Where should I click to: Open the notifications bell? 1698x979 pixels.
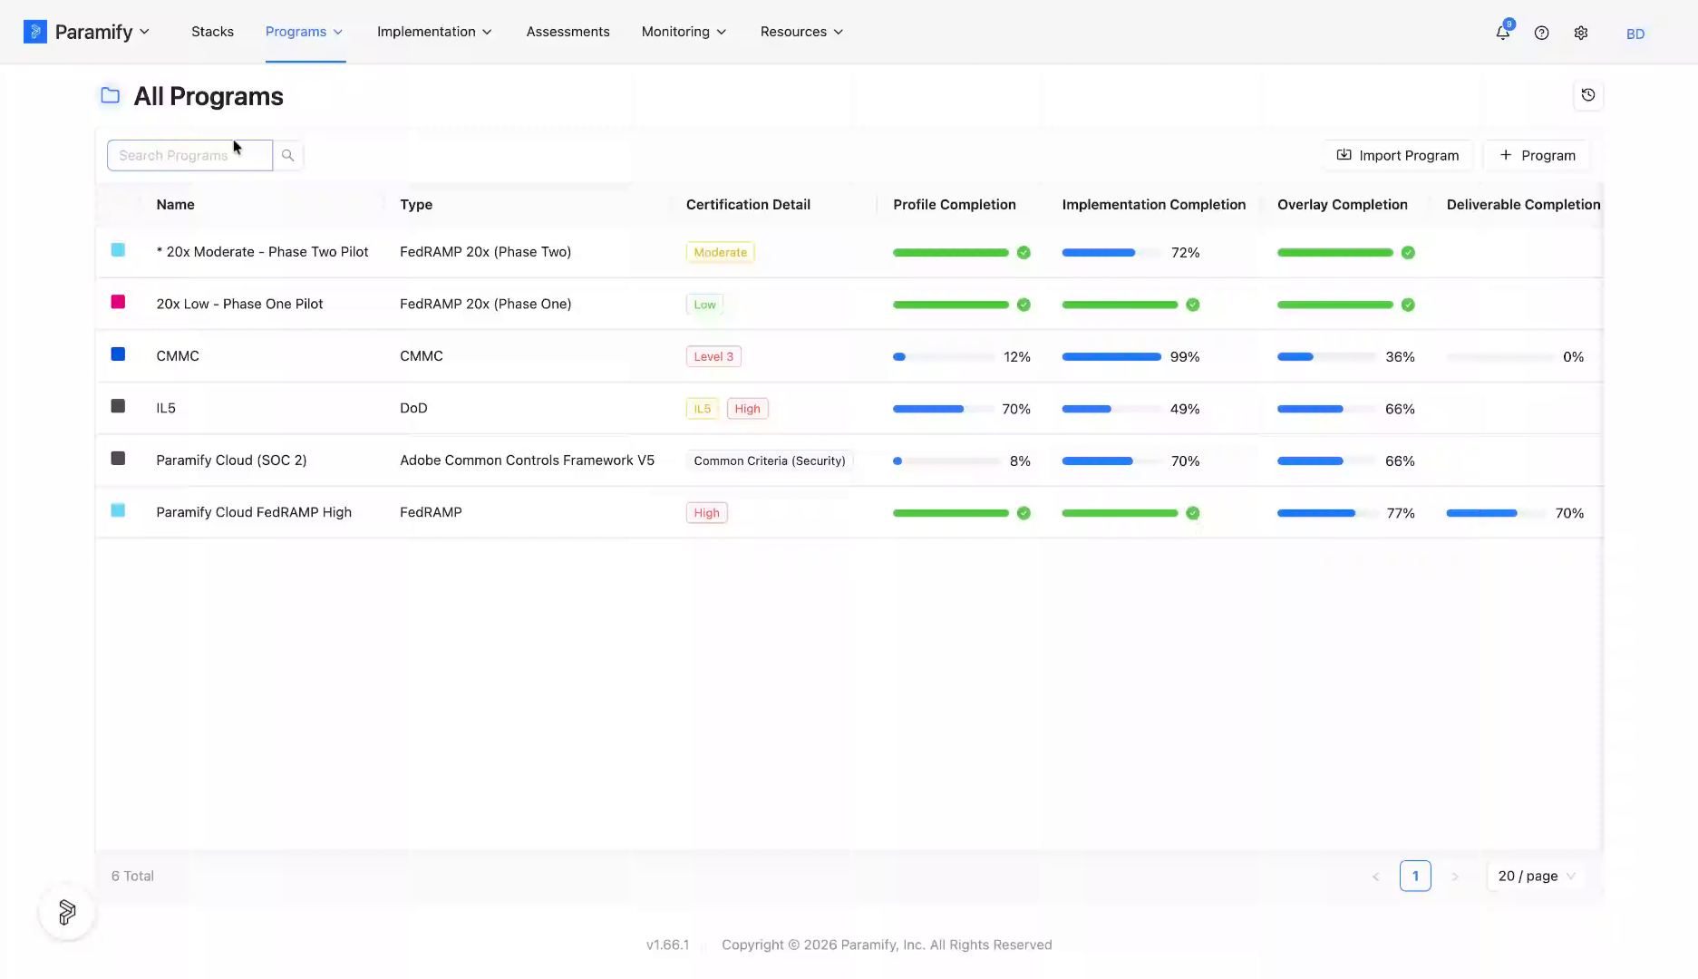pos(1503,33)
